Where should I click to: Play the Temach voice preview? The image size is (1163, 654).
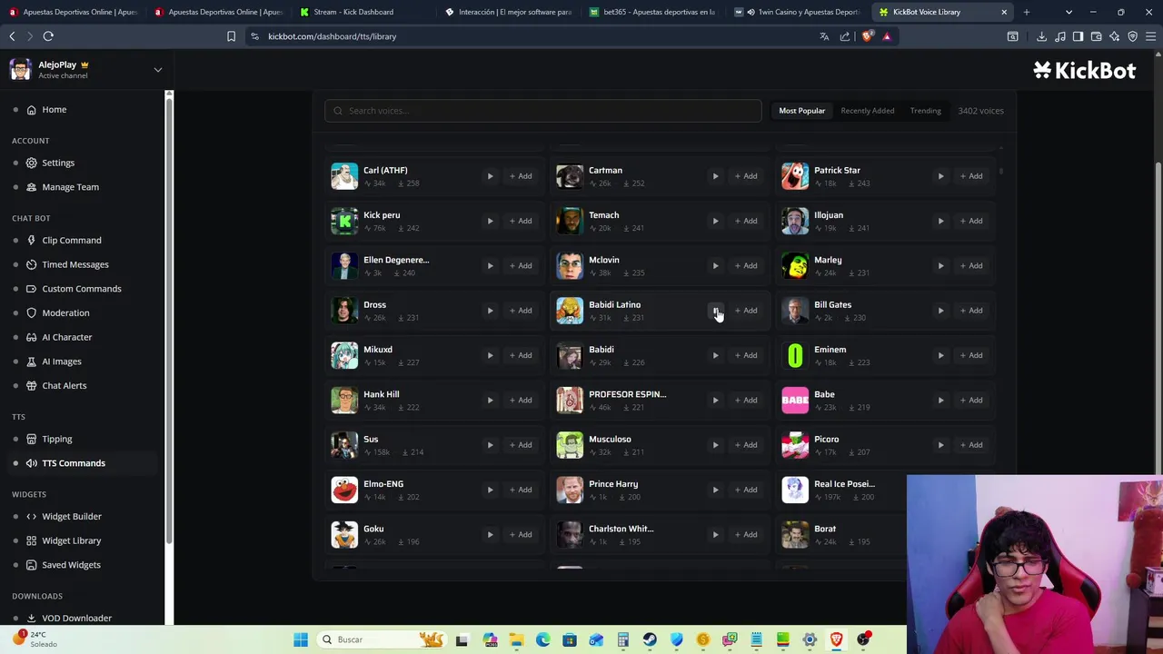pos(715,221)
